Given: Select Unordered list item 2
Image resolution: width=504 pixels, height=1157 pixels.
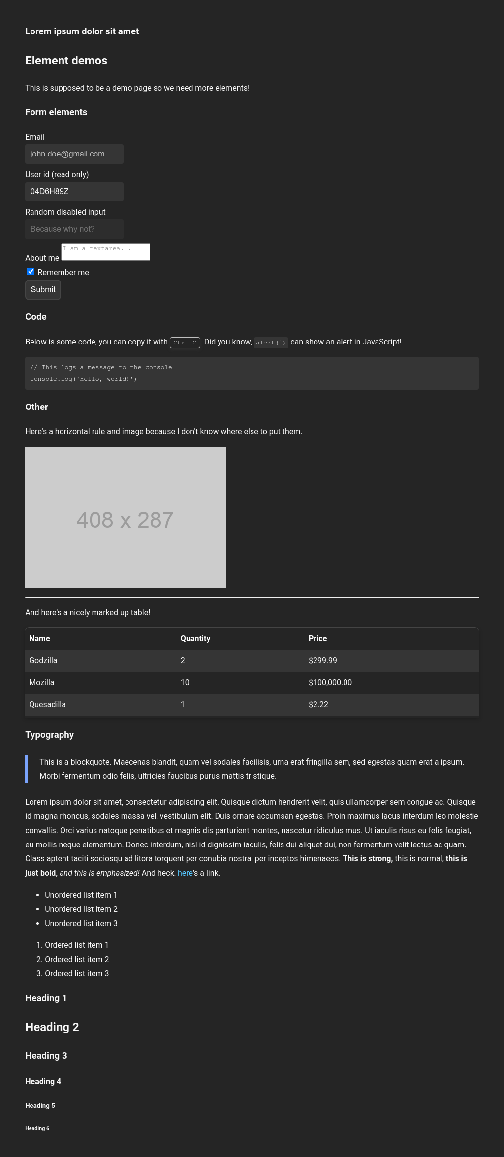Looking at the screenshot, I should [x=81, y=909].
